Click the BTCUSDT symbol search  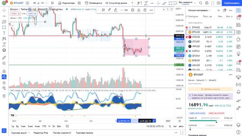tap(17, 3)
